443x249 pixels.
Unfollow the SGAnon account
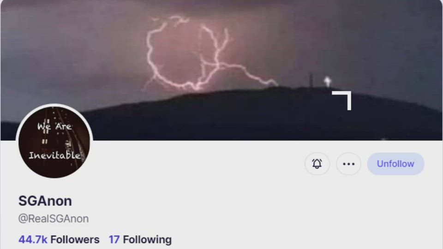pyautogui.click(x=395, y=164)
